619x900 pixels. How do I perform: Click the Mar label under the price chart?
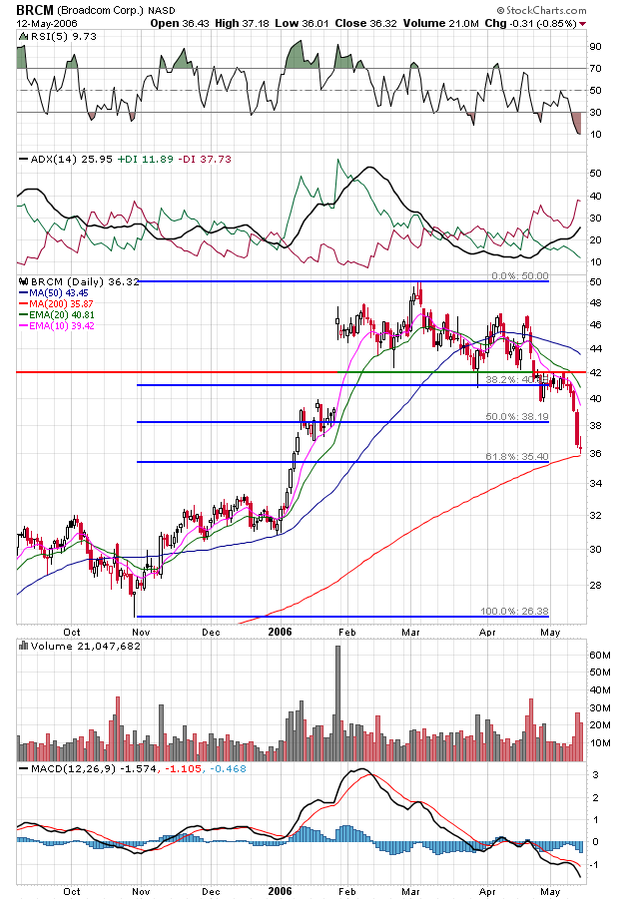[410, 632]
